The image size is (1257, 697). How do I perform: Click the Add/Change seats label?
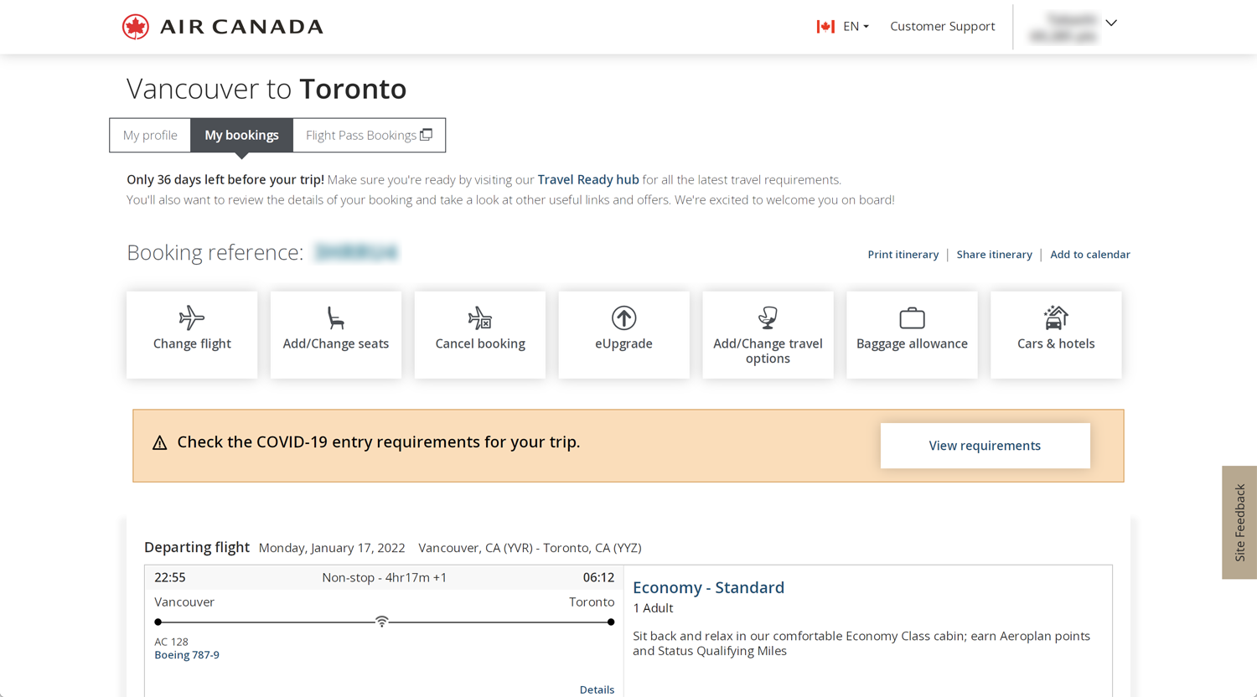click(x=335, y=343)
